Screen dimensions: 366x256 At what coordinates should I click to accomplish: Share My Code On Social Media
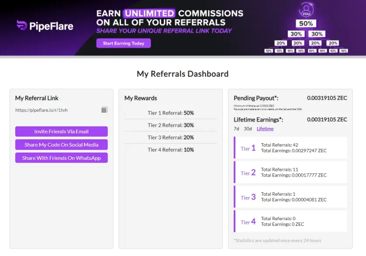point(62,145)
